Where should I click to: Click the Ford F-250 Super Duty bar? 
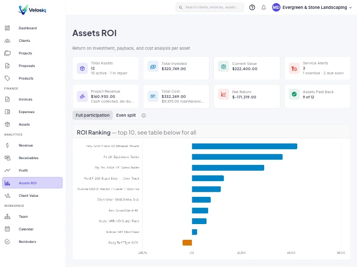(x=208, y=179)
